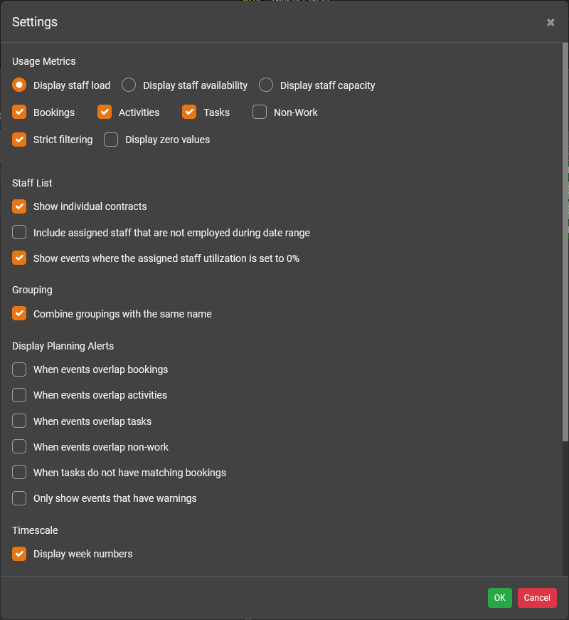This screenshot has height=620, width=569.
Task: Include assigned staff not employed during range
Action: (x=19, y=233)
